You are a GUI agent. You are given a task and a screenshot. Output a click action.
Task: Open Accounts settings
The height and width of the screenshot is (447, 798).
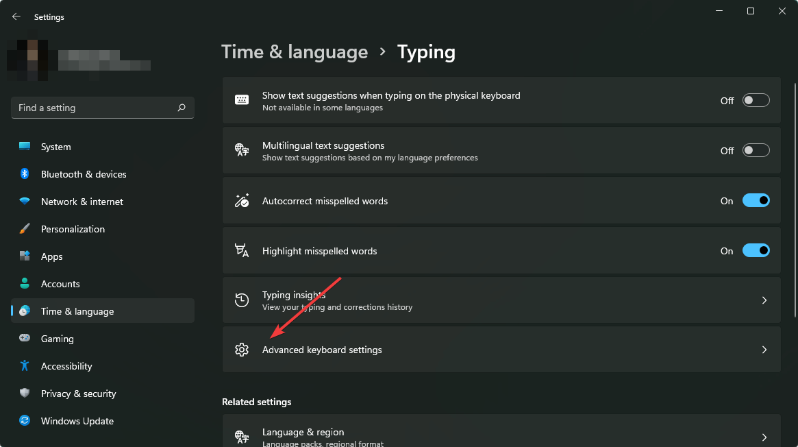102,284
